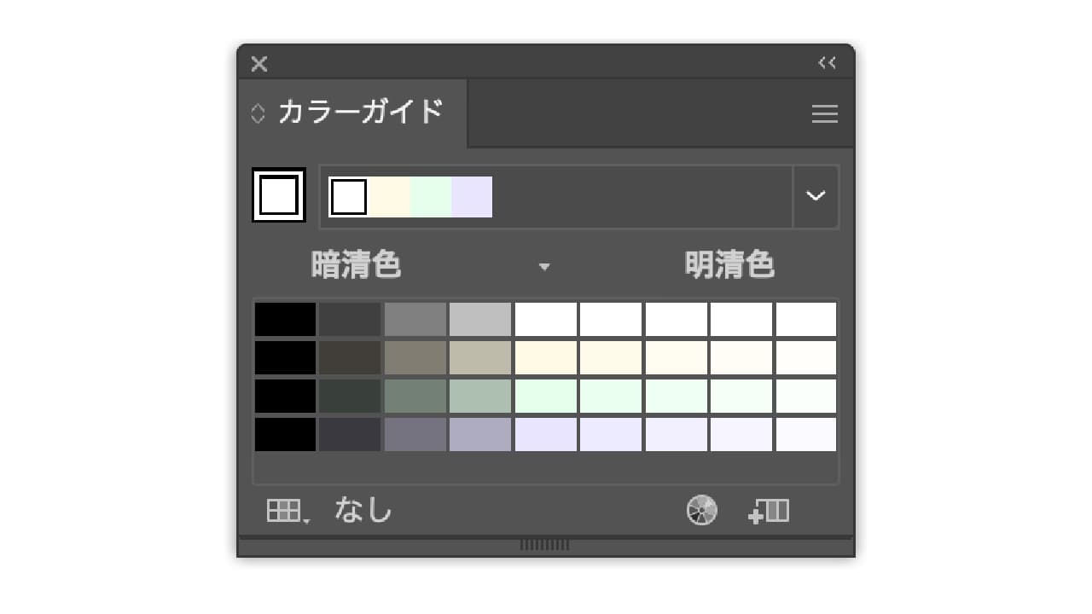This screenshot has width=1092, height=614.
Task: Select the darkest gray variation swatch
Action: (x=350, y=318)
